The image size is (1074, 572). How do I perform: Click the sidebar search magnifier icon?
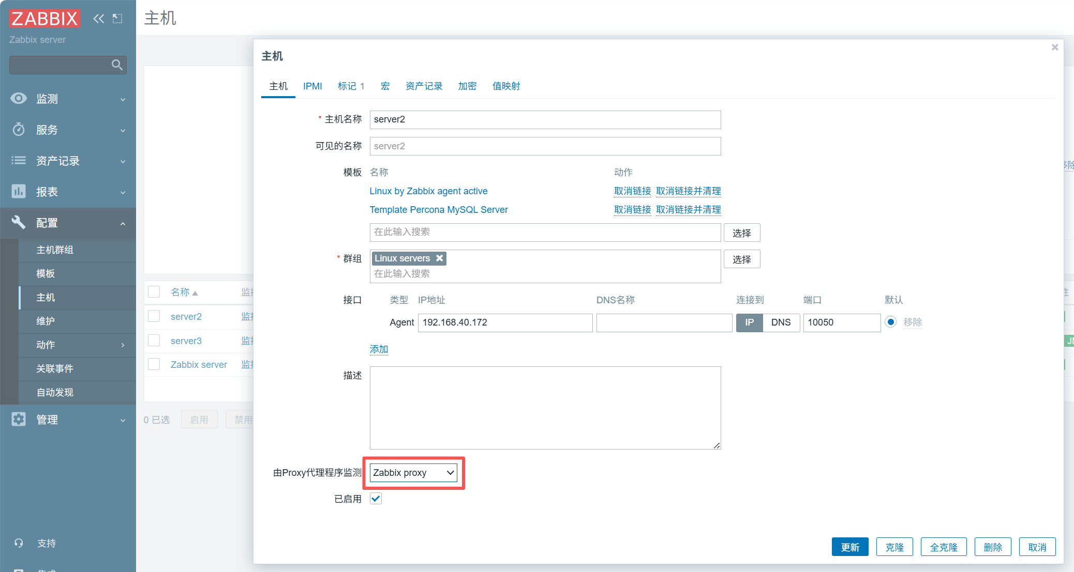[117, 65]
